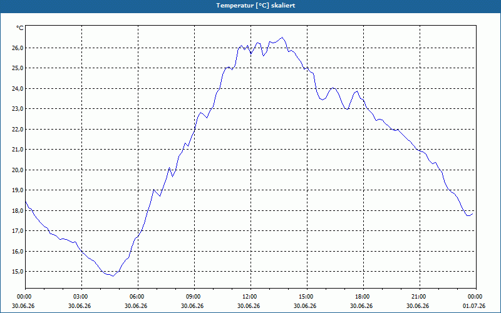Click the curve's peak near 13:40
This screenshot has width=501, height=313.
[282, 38]
